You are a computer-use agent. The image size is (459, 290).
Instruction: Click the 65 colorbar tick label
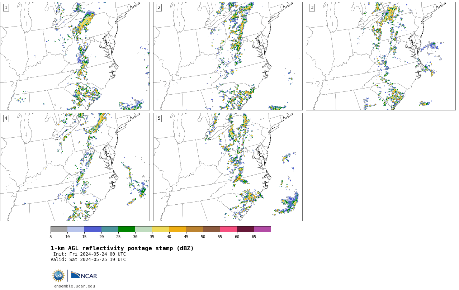click(254, 237)
